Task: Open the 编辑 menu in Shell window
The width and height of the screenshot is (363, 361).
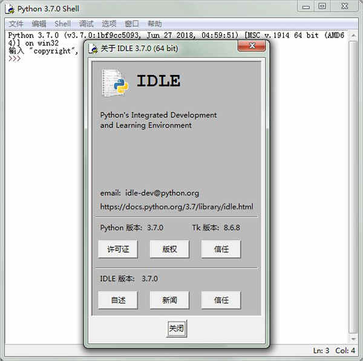Action: tap(39, 24)
